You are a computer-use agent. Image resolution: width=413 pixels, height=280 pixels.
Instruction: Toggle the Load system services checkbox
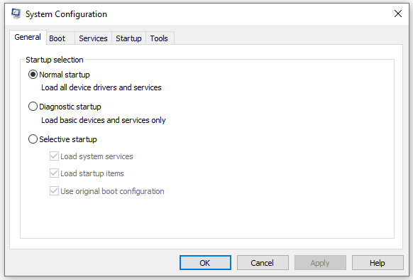tap(54, 156)
